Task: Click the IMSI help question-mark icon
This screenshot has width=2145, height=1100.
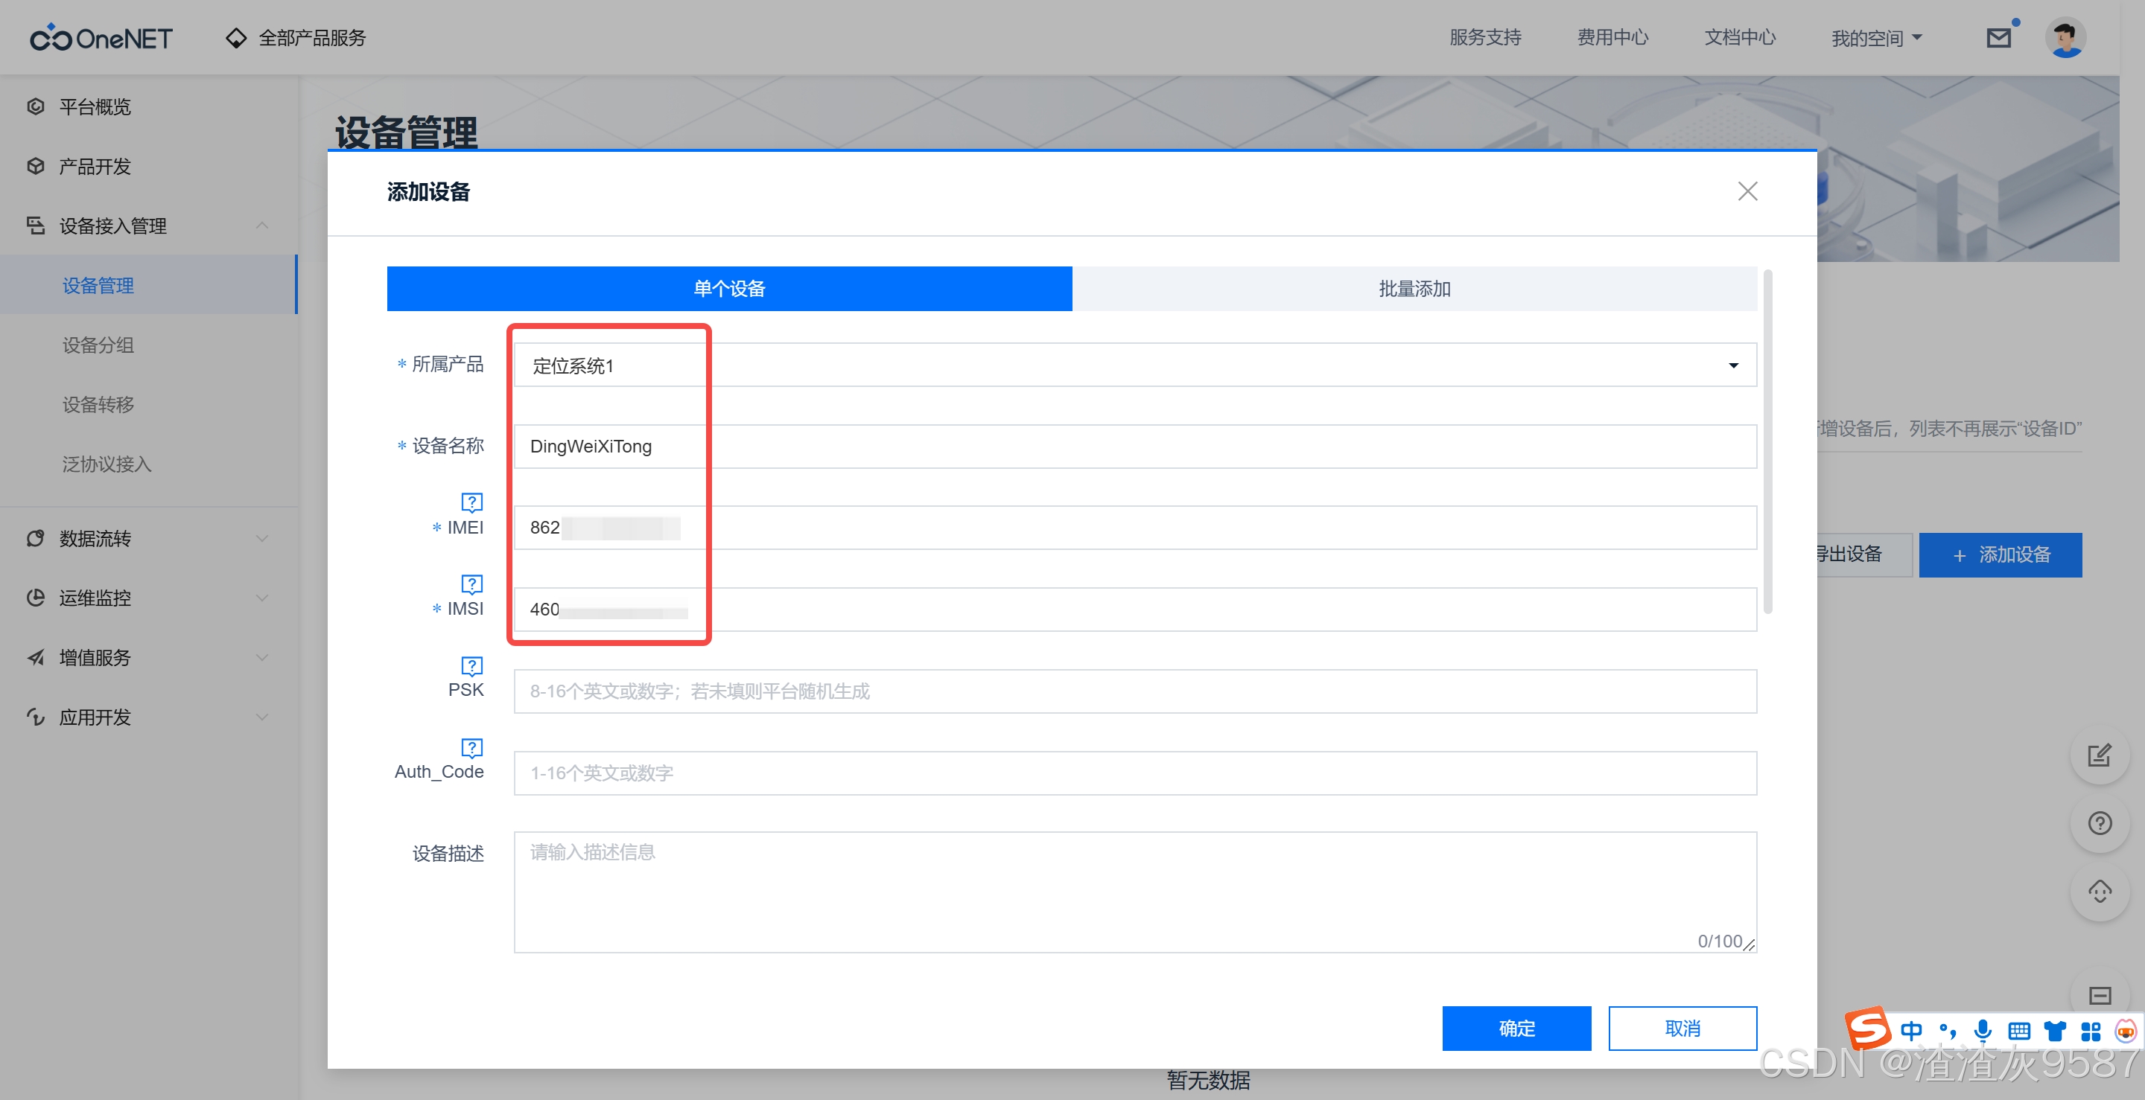Action: 471,583
